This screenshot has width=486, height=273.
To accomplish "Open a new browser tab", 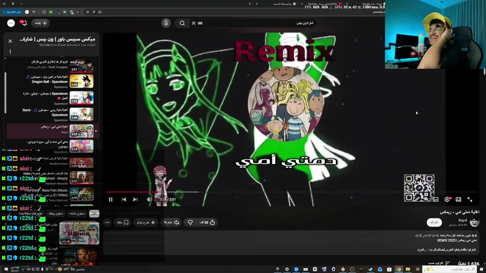I will [x=249, y=4].
